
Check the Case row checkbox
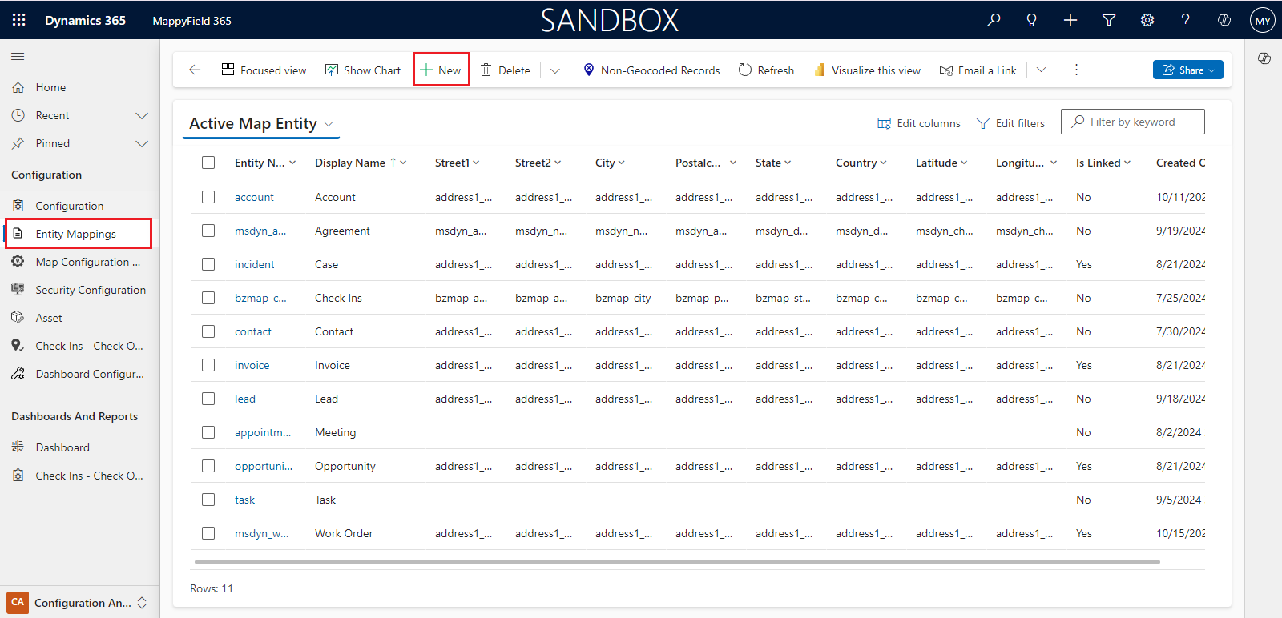point(208,264)
